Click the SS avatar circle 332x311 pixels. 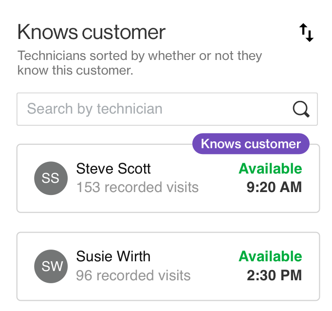(50, 178)
